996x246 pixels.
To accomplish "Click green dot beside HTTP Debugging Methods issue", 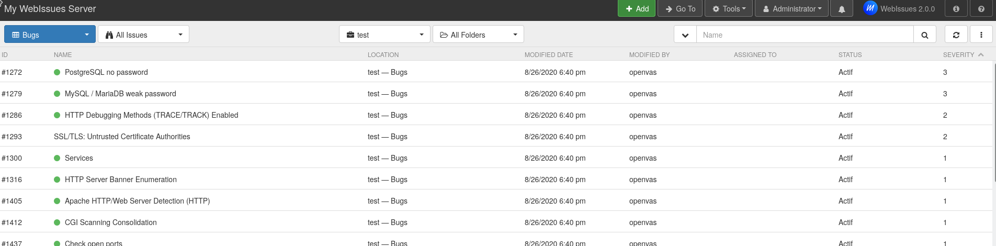I will click(x=57, y=115).
